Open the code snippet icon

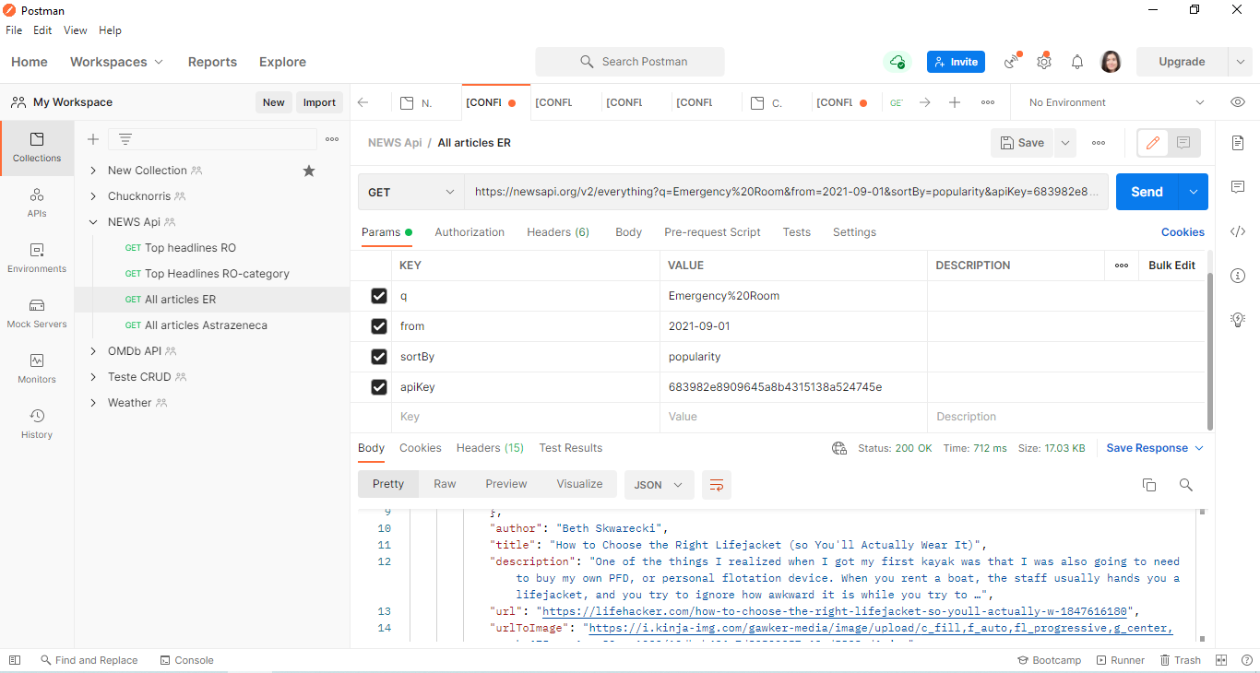pos(1238,231)
